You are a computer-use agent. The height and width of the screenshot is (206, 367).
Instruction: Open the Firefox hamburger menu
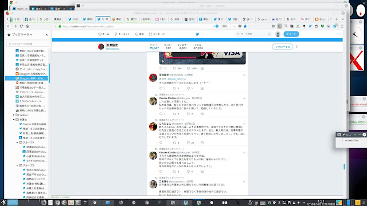tap(342, 26)
